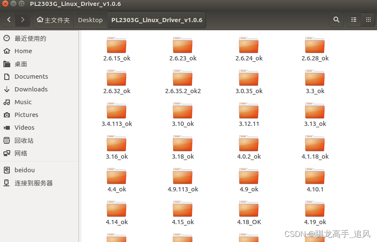Select folder icon 4.4_ok
The height and width of the screenshot is (242, 377).
116,176
